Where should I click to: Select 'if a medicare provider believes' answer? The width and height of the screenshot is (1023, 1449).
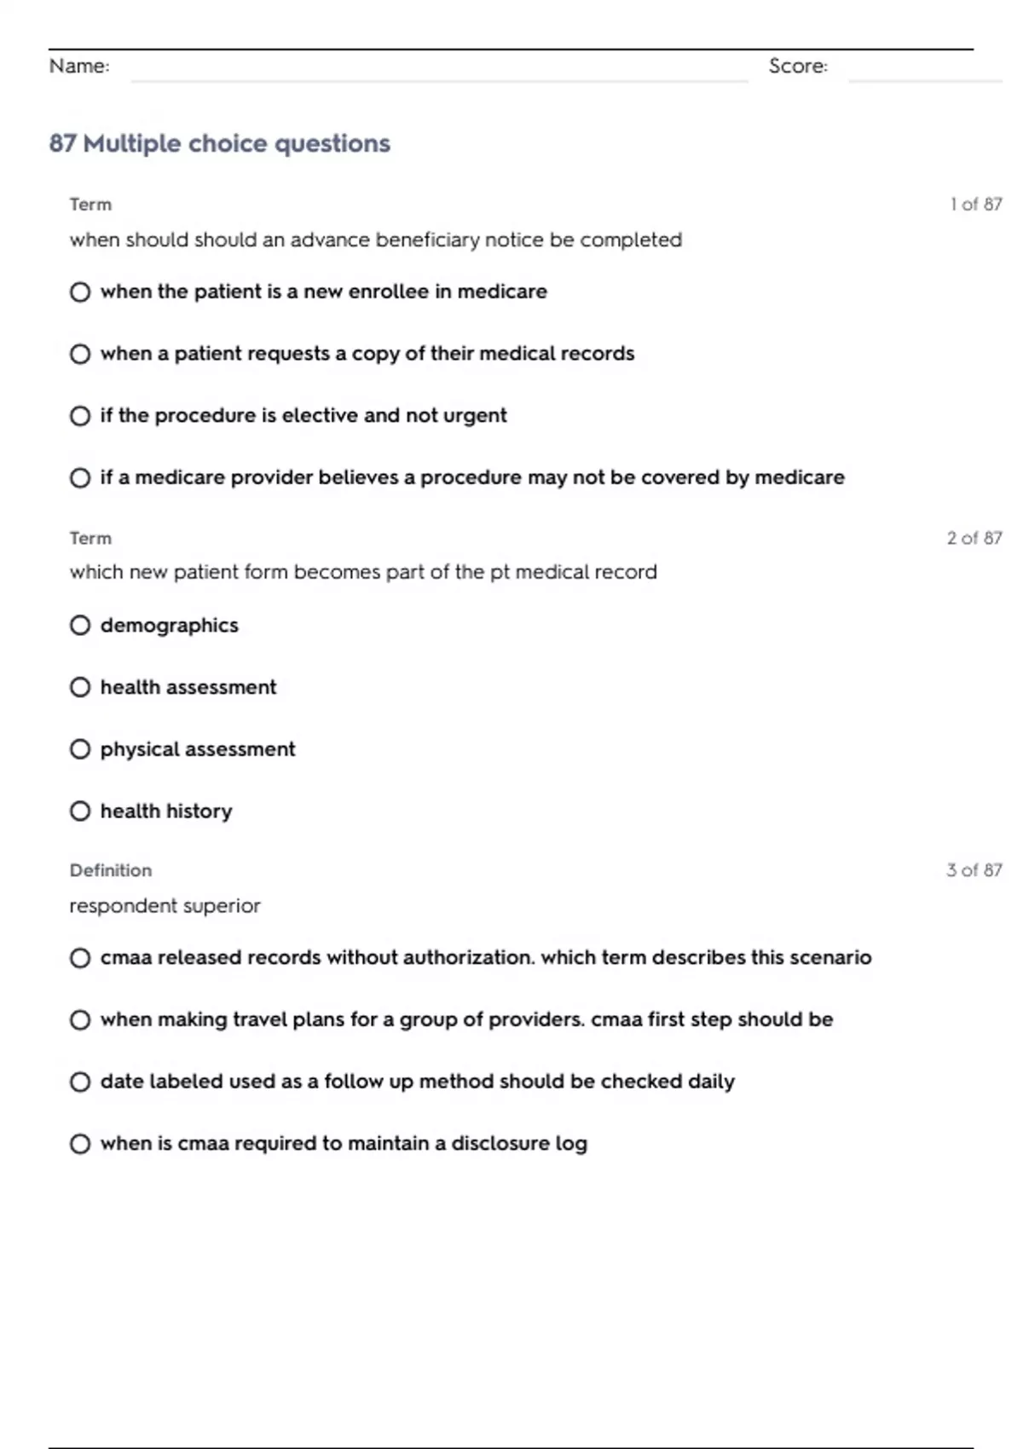(80, 478)
